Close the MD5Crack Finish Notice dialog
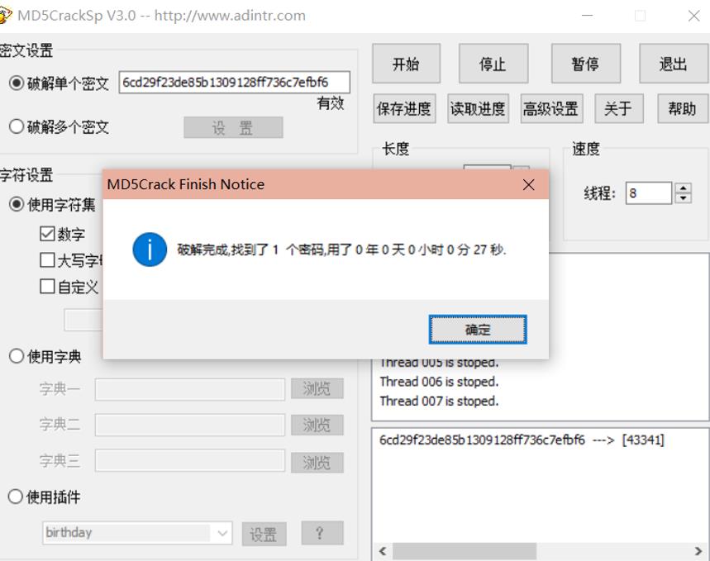Viewport: 710px width, 561px height. pos(528,185)
